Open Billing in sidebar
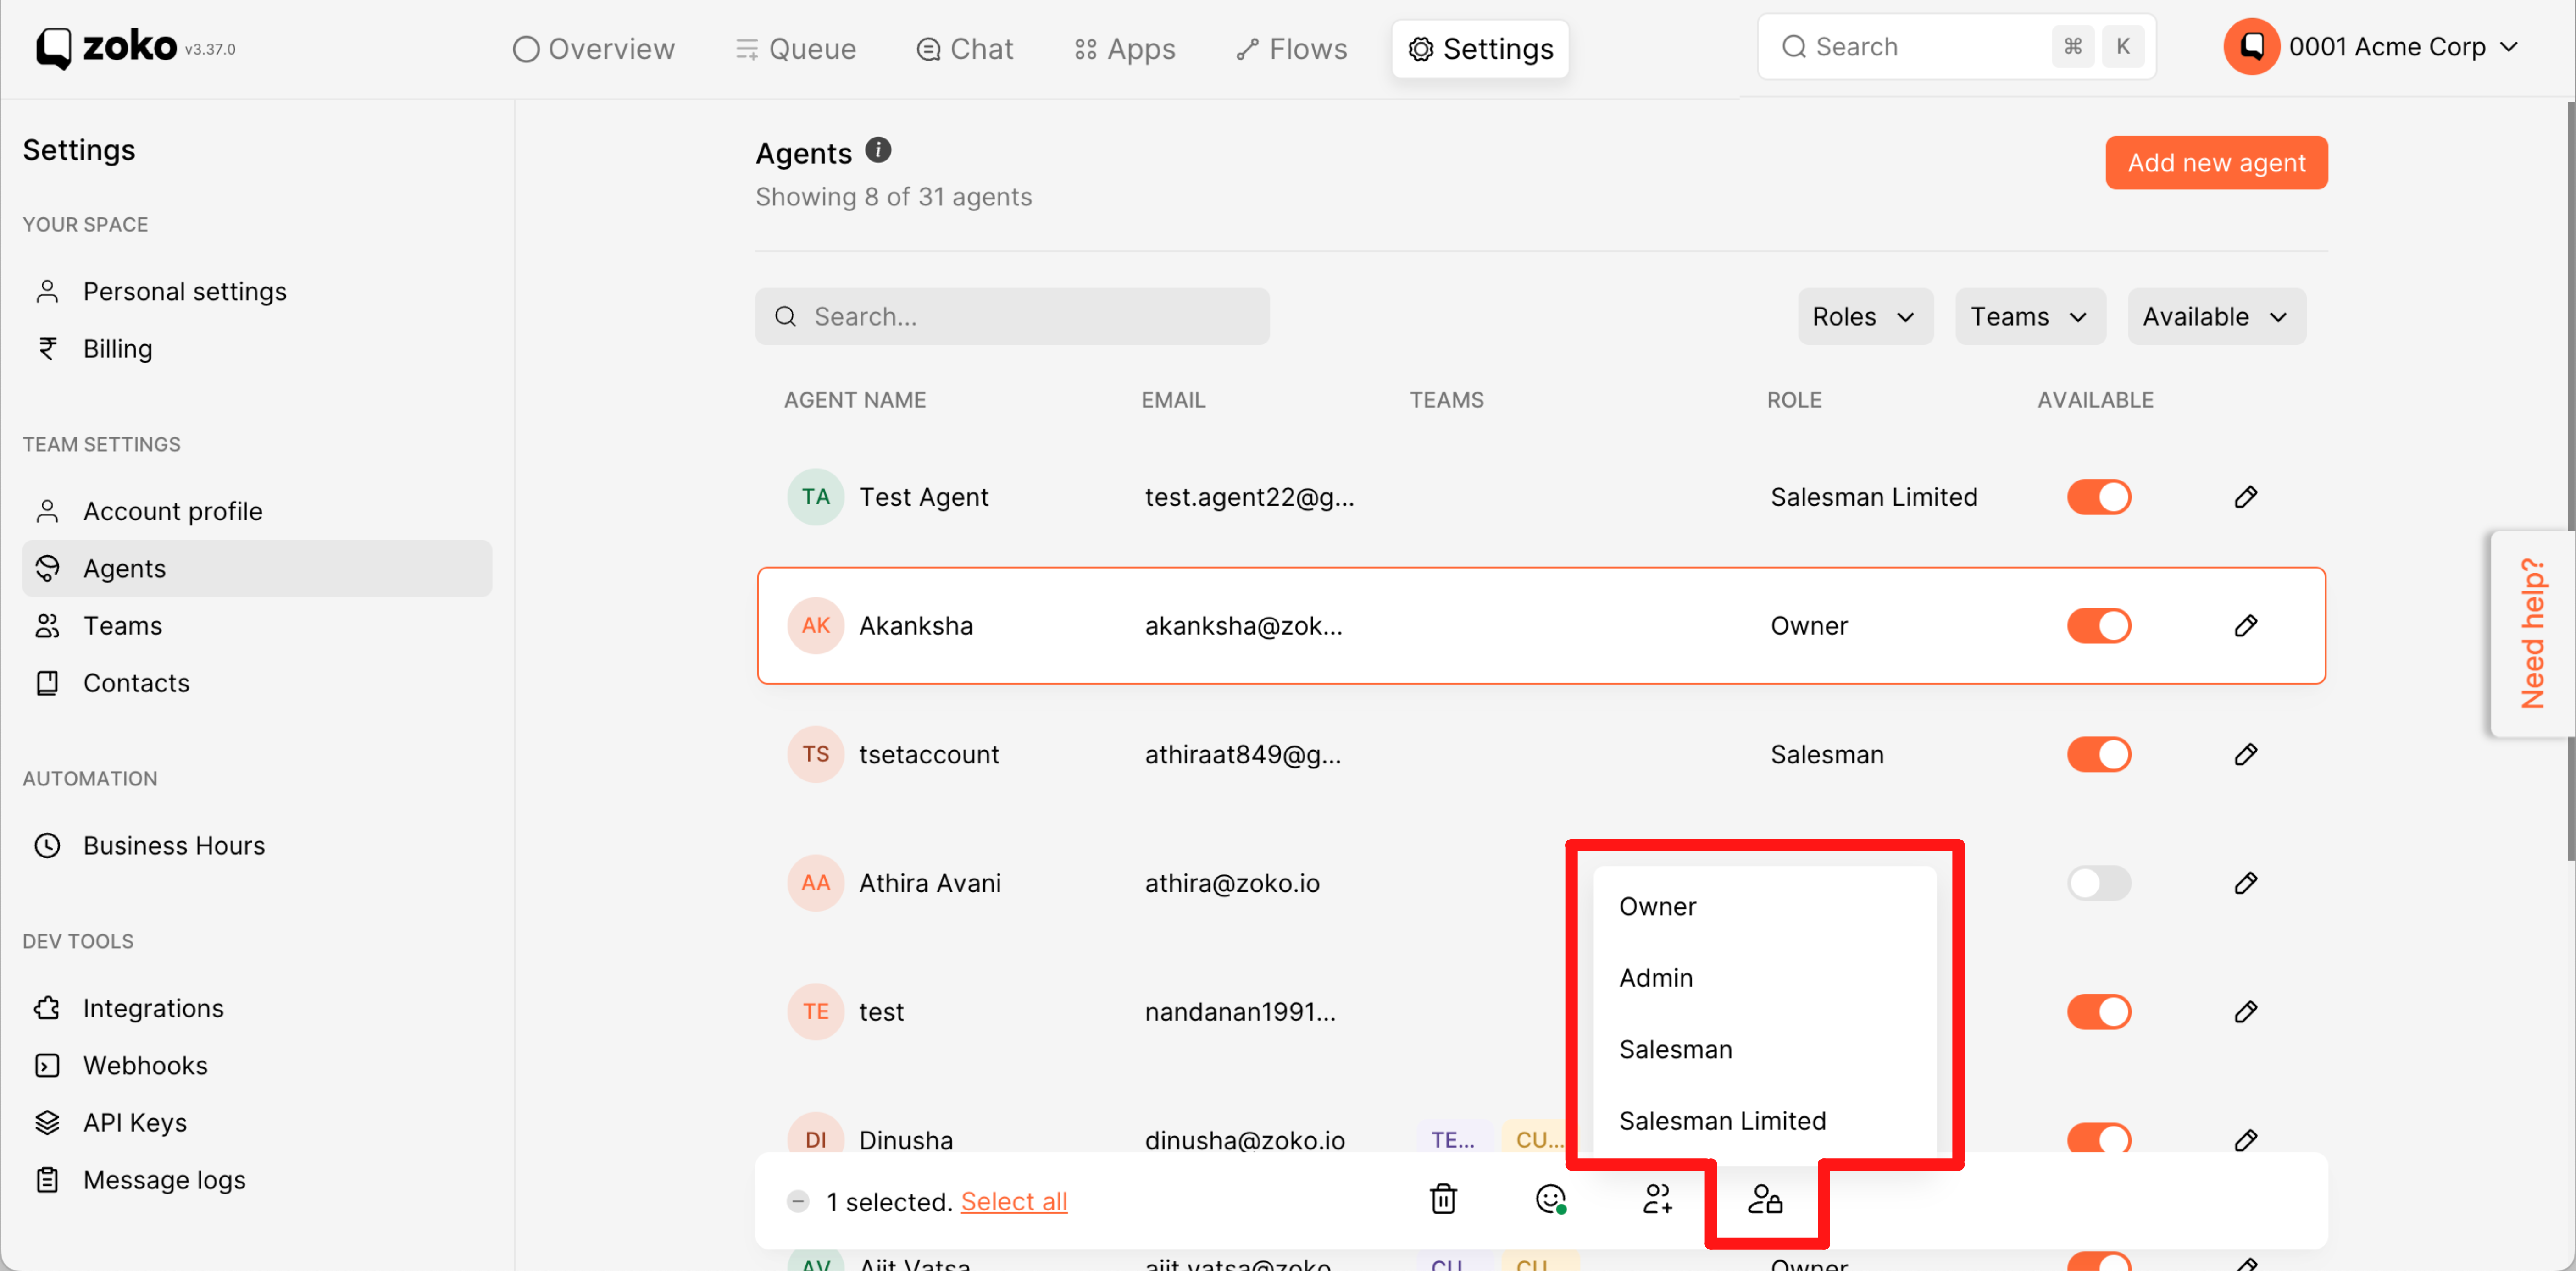 coord(257,348)
